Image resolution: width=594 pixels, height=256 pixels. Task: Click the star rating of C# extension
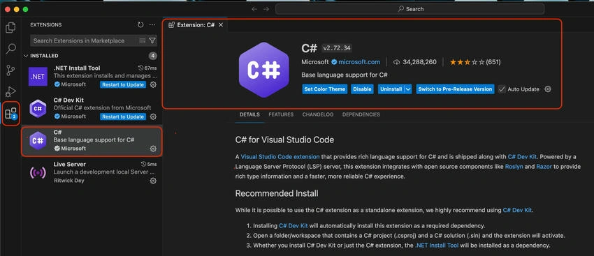click(467, 62)
